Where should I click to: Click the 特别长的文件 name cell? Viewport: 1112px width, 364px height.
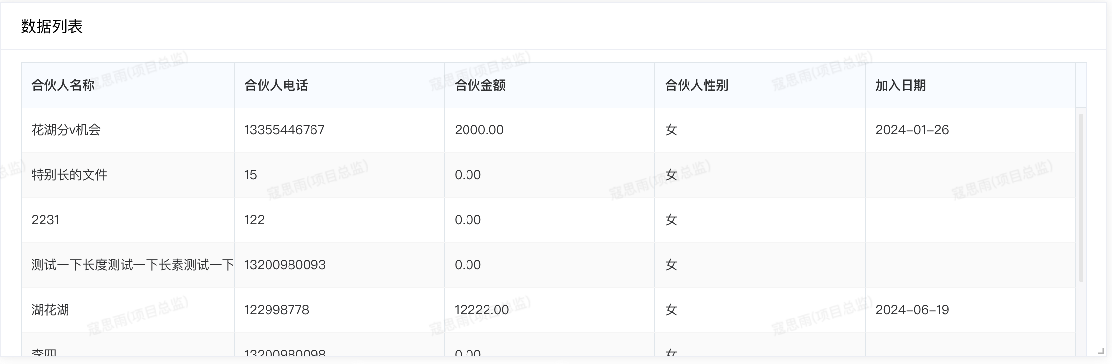(x=69, y=175)
